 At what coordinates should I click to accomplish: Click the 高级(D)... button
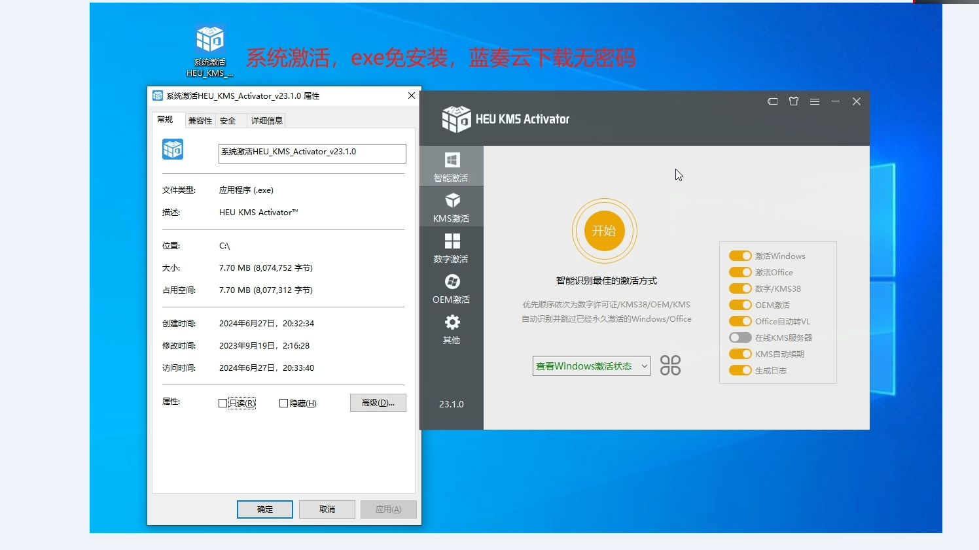coord(378,403)
